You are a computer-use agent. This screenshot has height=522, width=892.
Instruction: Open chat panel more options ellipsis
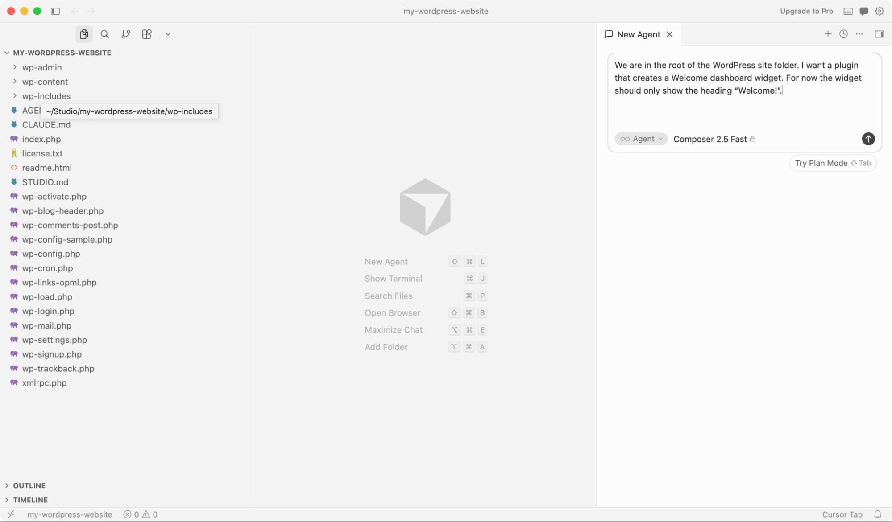click(859, 34)
